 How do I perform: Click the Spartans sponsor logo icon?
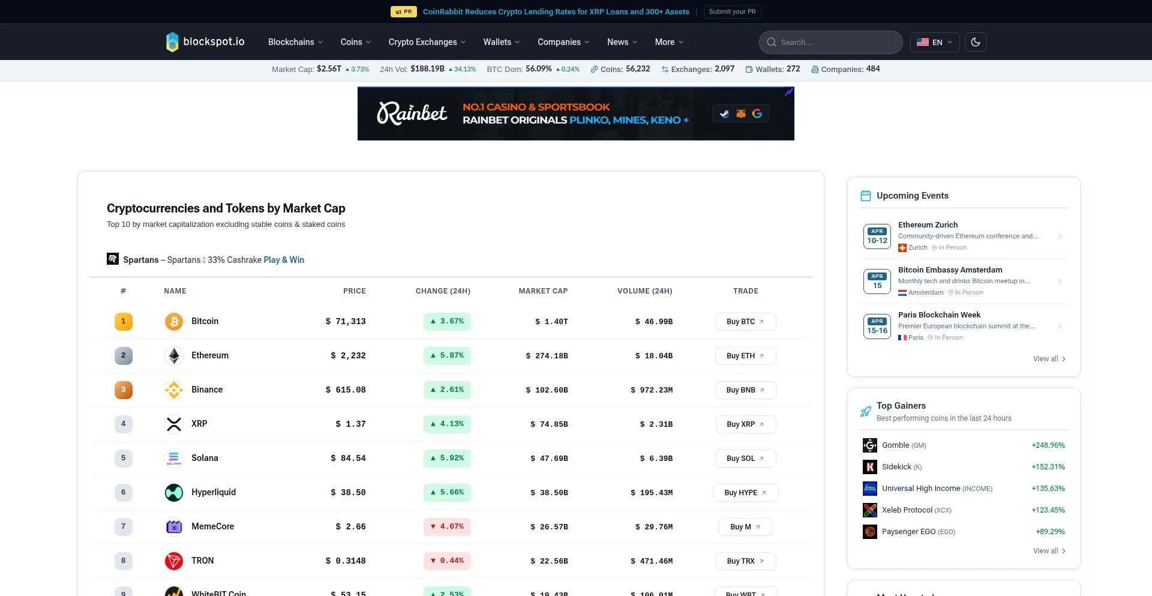[x=113, y=259]
